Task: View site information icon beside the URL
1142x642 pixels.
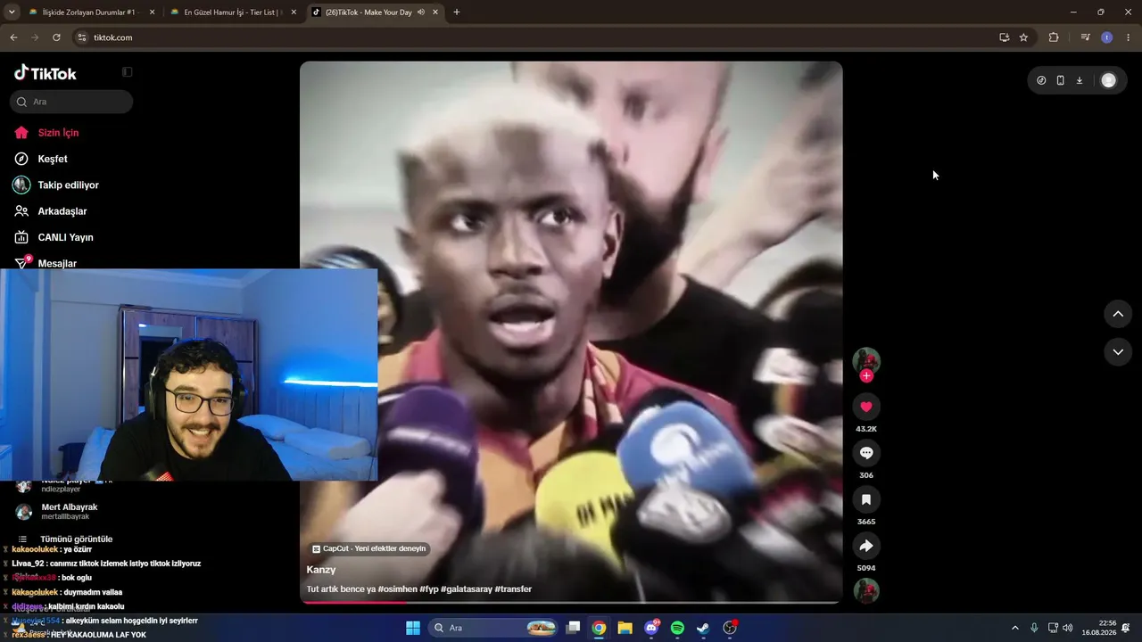Action: pos(81,37)
